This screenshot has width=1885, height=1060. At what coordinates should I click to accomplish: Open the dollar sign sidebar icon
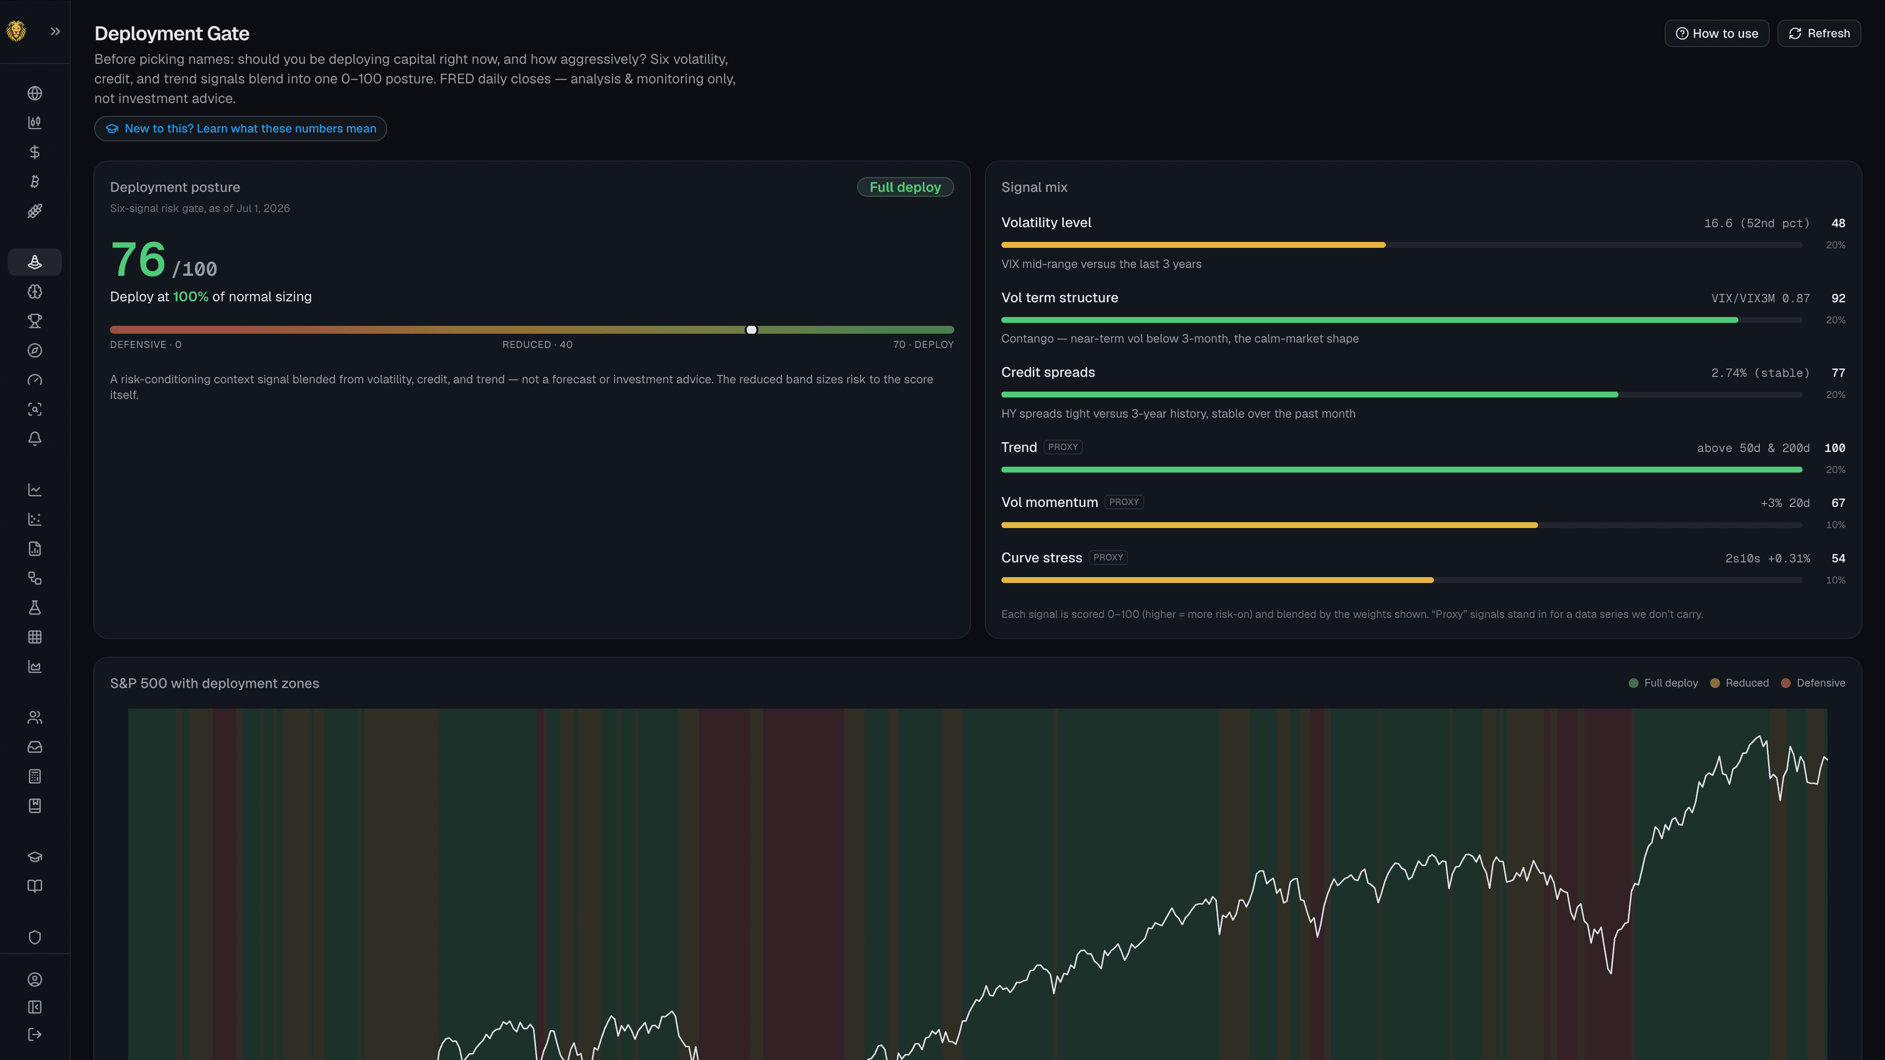pos(34,152)
